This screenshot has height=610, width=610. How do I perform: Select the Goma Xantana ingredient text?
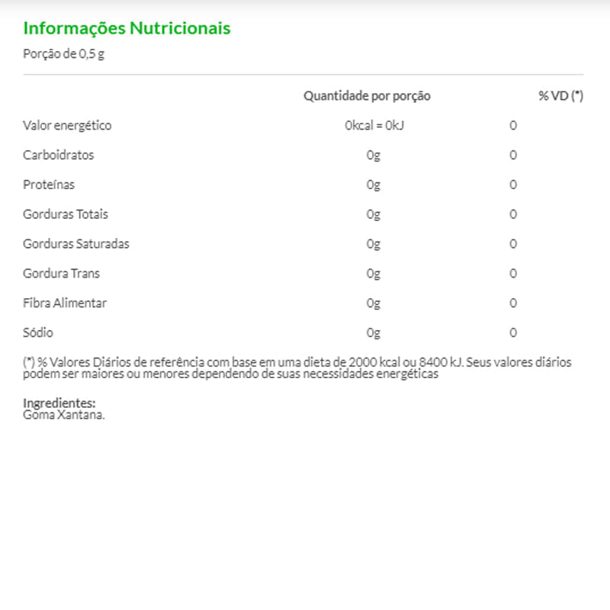pos(64,415)
